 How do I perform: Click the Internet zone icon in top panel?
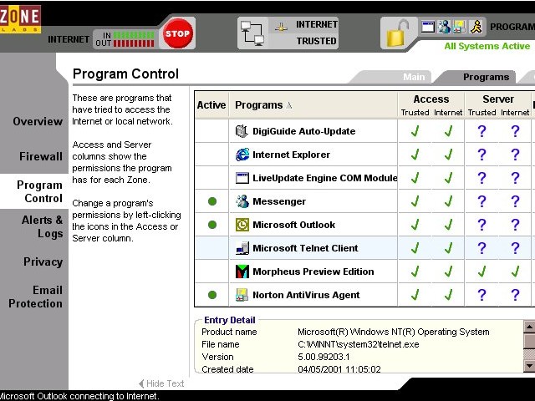click(281, 28)
